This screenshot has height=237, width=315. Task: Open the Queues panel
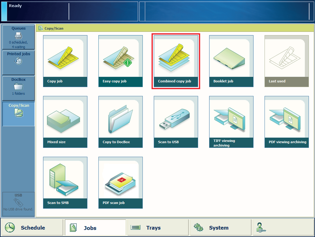pyautogui.click(x=18, y=37)
